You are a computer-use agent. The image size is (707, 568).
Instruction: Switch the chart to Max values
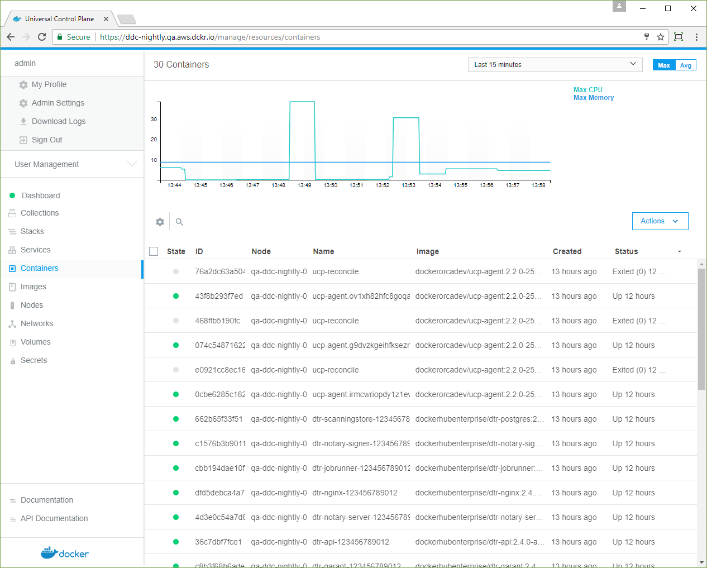point(663,65)
